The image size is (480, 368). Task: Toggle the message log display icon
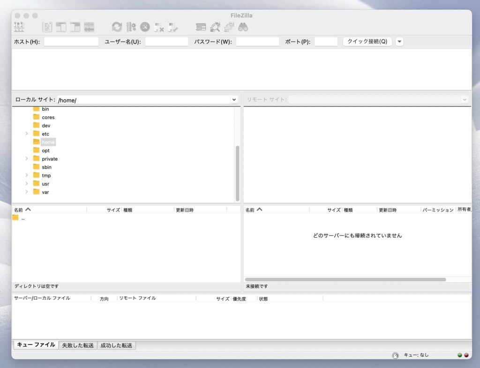click(47, 27)
